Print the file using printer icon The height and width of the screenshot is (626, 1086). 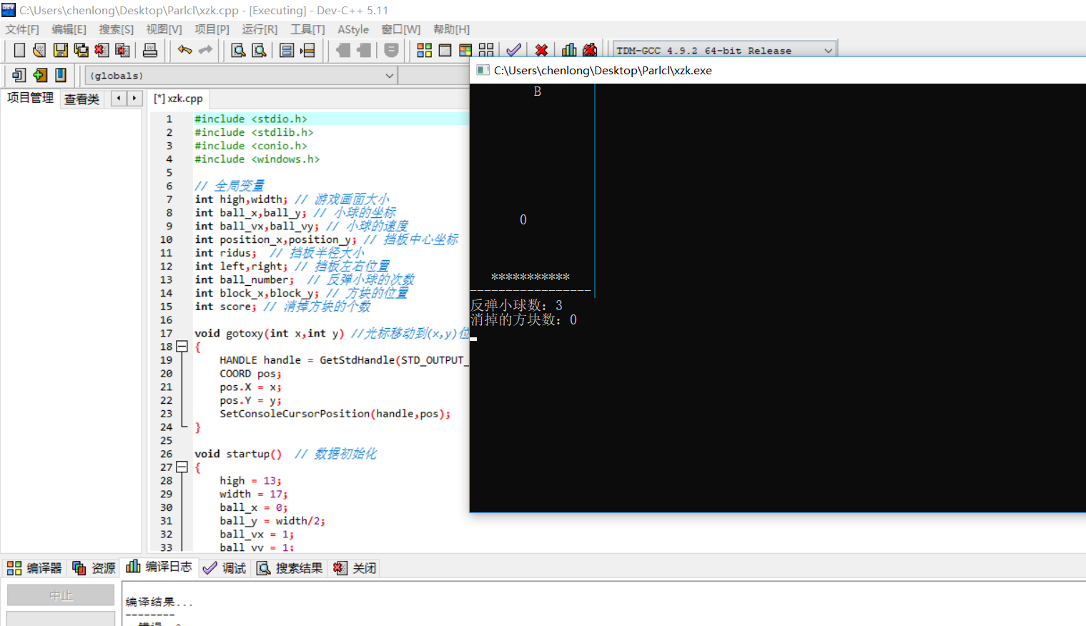click(150, 50)
